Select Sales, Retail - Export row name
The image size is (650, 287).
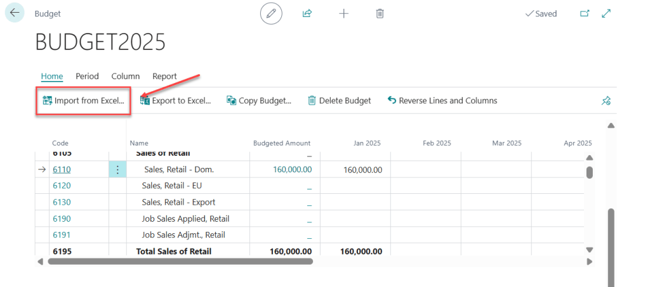coord(178,202)
